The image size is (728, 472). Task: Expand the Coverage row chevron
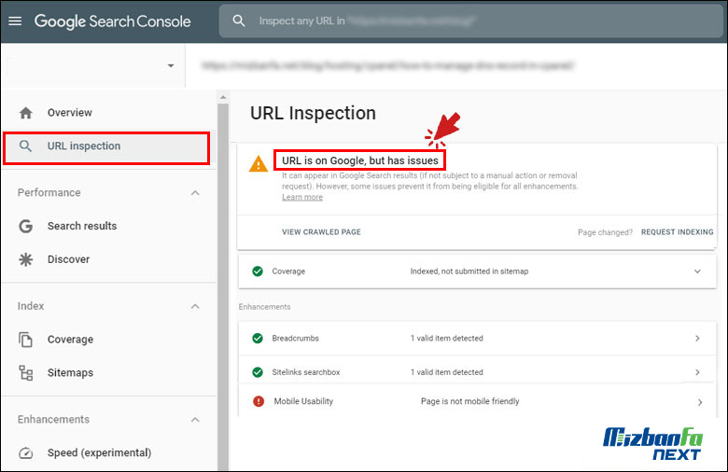pyautogui.click(x=697, y=271)
